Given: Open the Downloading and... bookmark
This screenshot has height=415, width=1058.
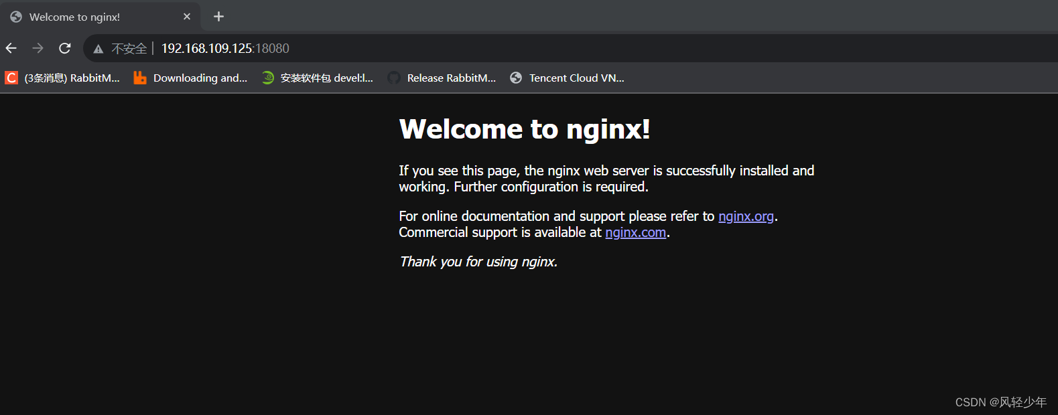Looking at the screenshot, I should coord(190,78).
